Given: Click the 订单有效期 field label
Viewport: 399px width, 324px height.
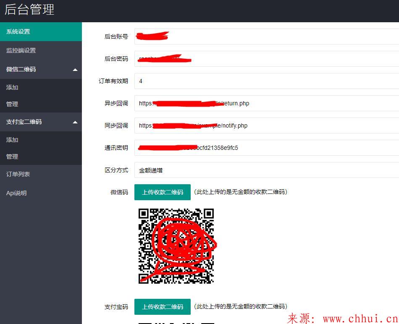Looking at the screenshot, I should (x=113, y=81).
